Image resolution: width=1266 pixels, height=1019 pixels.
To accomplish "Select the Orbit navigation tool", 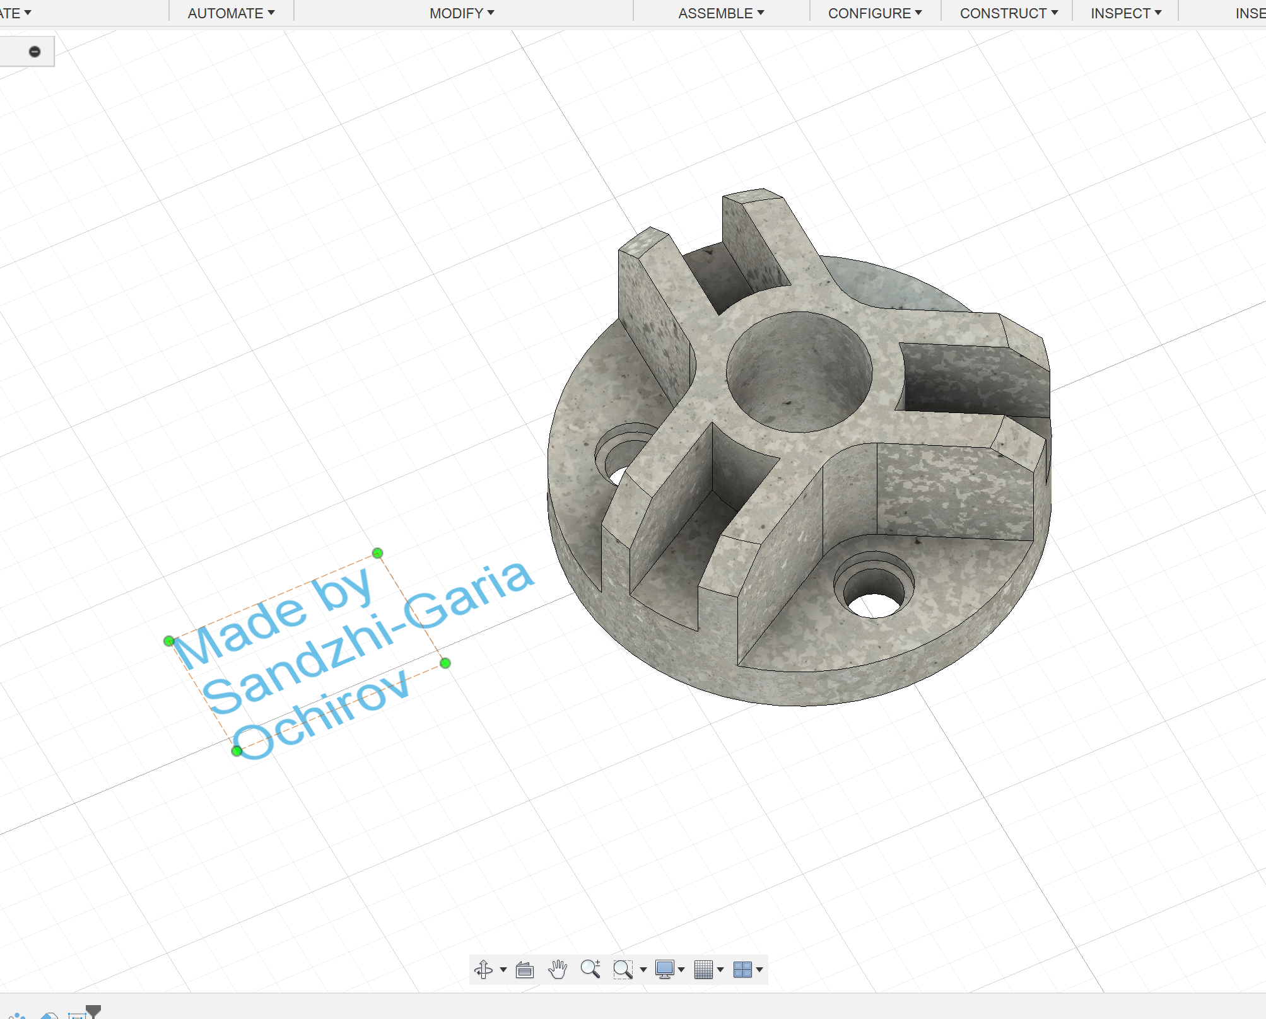I will click(484, 969).
